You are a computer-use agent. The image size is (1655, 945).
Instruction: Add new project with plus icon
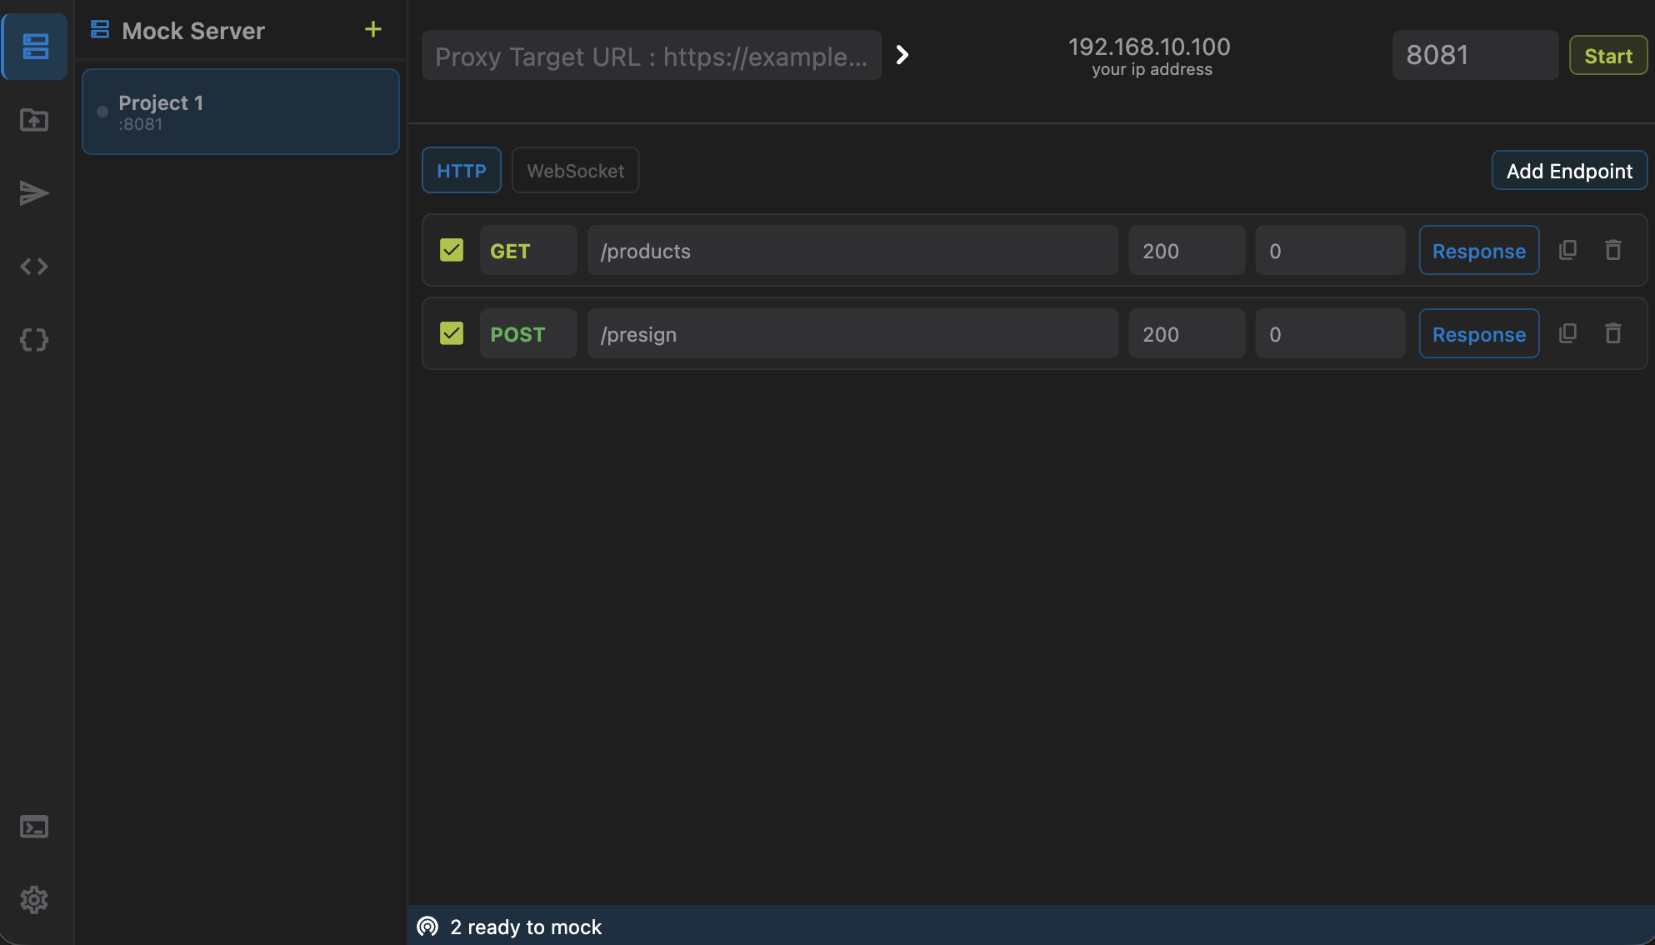[373, 30]
